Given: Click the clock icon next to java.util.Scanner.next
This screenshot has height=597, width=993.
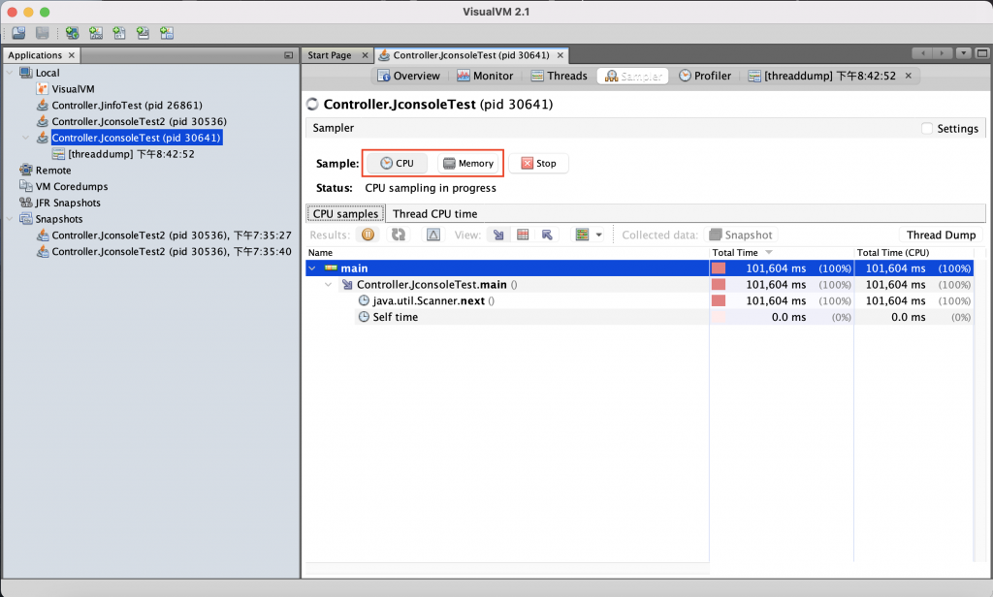Looking at the screenshot, I should (x=365, y=300).
